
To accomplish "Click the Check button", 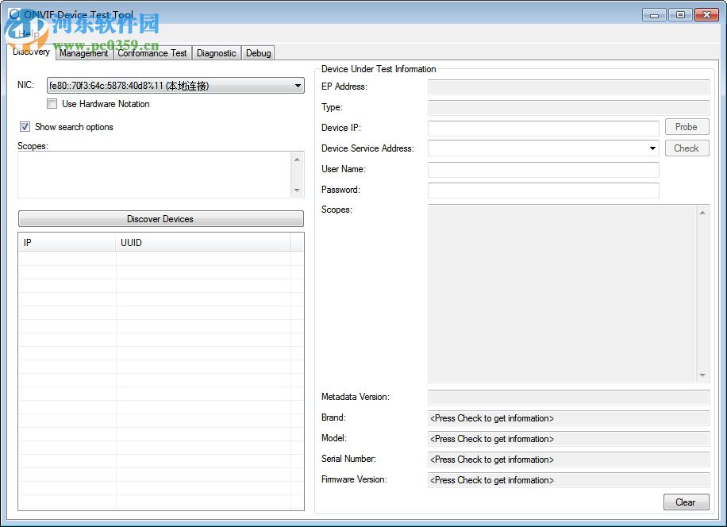I will pyautogui.click(x=686, y=148).
